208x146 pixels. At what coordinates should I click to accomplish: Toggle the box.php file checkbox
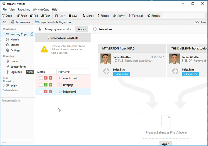(x=41, y=85)
